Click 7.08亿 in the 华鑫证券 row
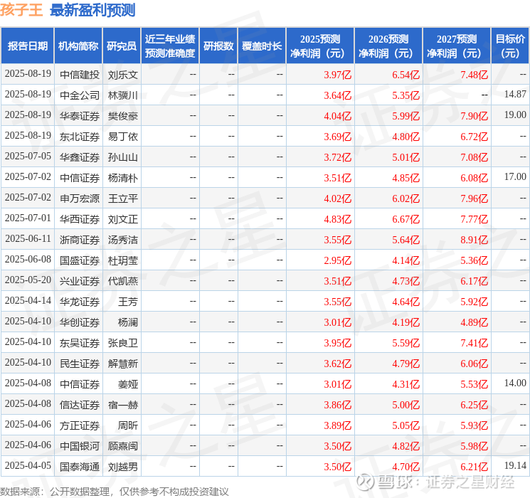Viewport: 530px width, 498px height. (x=475, y=157)
